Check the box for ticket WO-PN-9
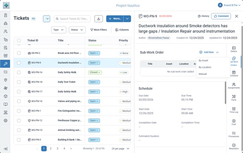 point(19,63)
